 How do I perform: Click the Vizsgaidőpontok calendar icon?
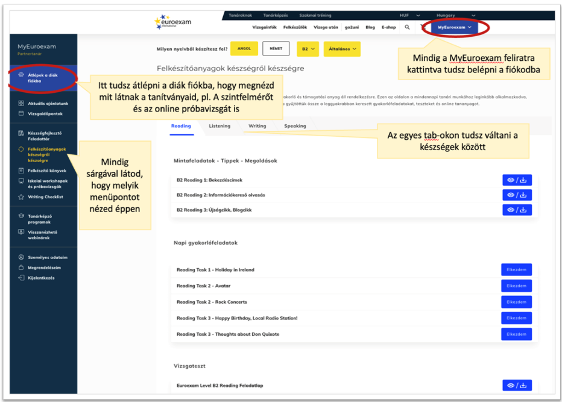(x=21, y=113)
